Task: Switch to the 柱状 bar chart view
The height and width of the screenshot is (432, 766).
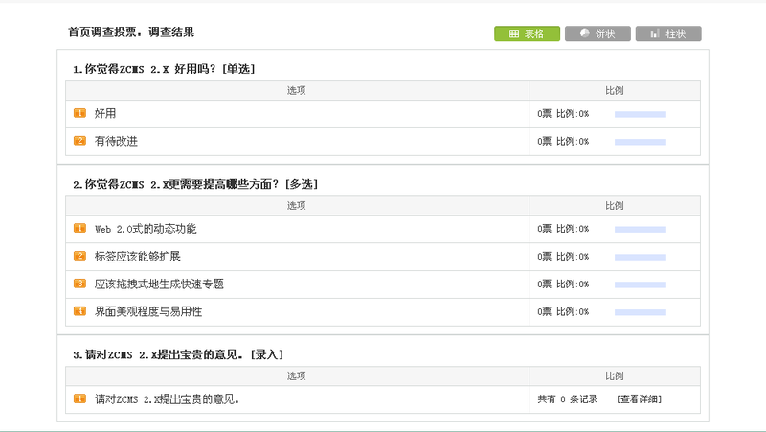Action: tap(667, 34)
